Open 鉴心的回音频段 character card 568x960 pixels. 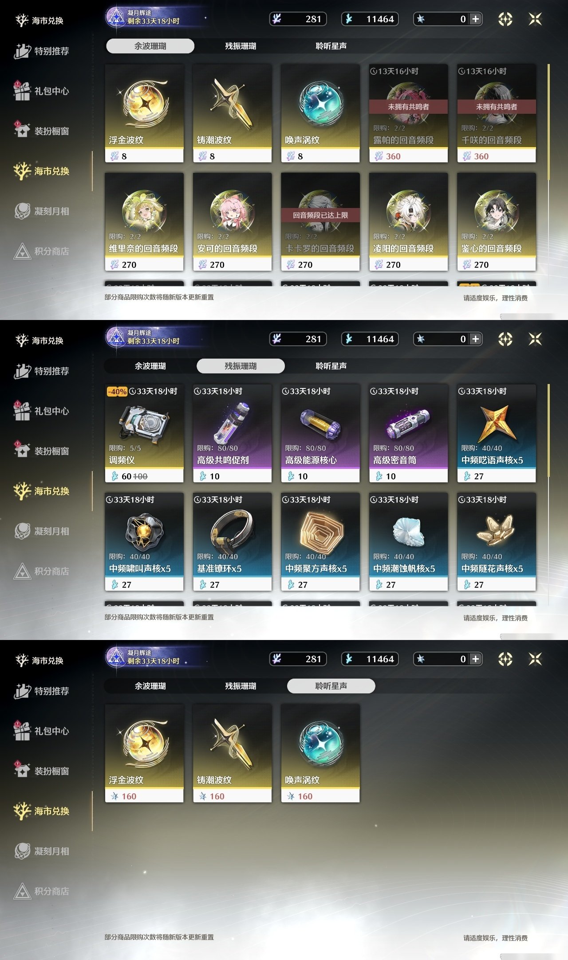tap(497, 222)
